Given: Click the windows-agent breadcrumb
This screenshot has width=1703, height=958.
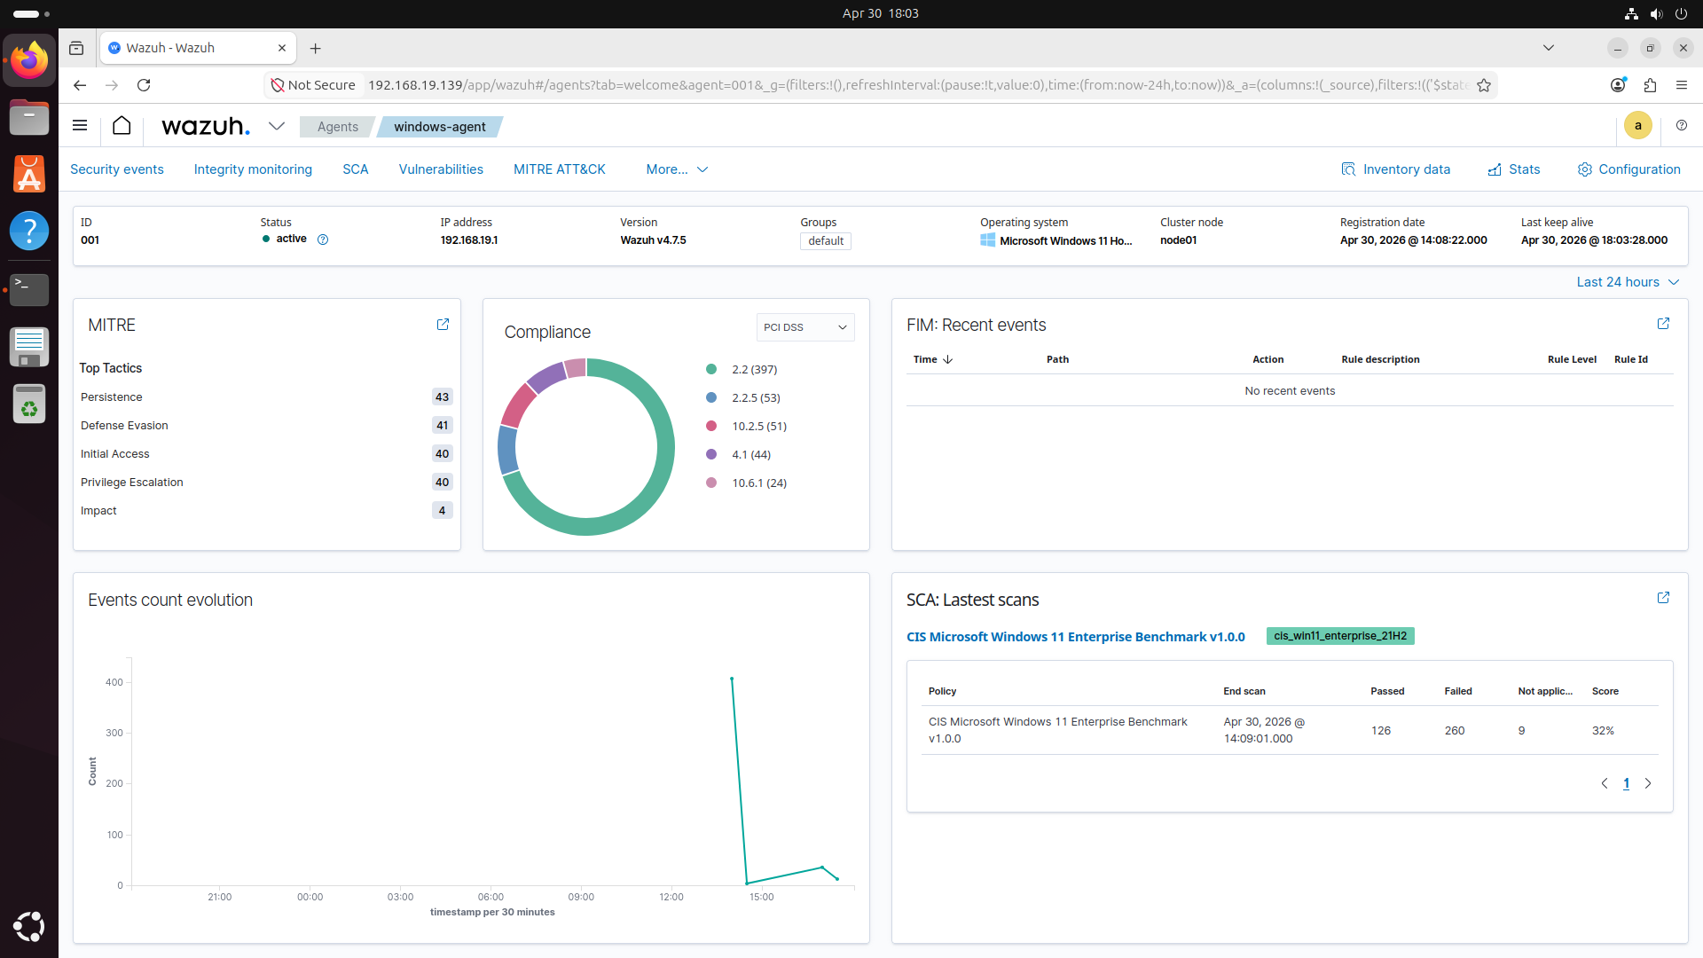Looking at the screenshot, I should [x=440, y=127].
